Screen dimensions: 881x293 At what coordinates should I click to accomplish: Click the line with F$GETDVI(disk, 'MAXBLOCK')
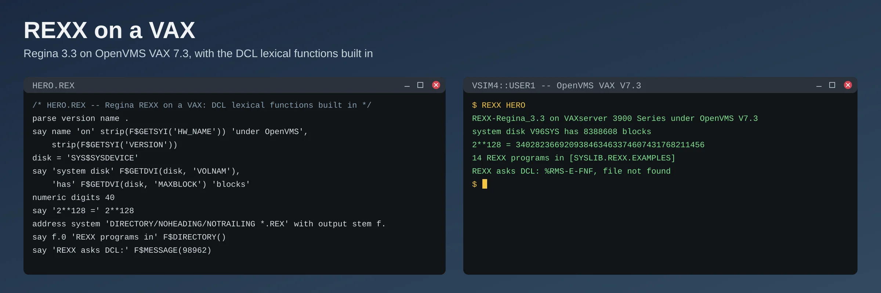[x=151, y=184]
